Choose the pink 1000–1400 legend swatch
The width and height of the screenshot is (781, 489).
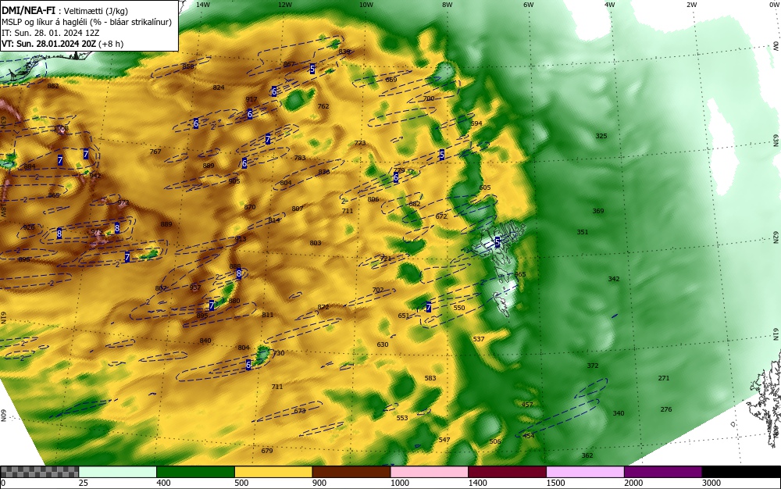click(430, 472)
